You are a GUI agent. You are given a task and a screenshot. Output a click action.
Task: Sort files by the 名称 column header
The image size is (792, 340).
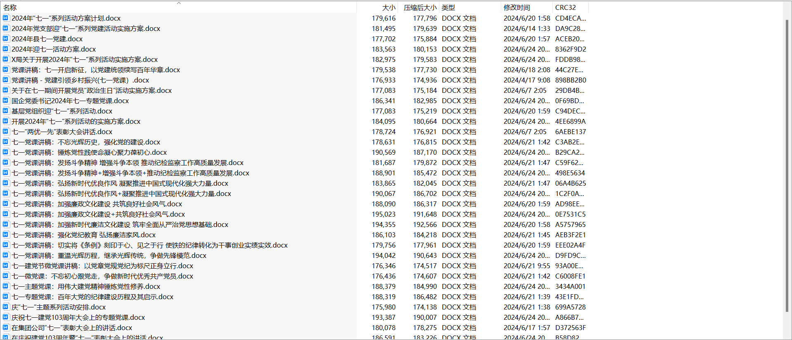pyautogui.click(x=10, y=7)
